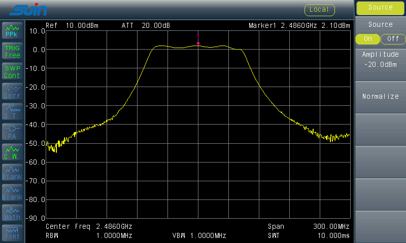
Task: Switch the Source to Off
Action: 393,39
